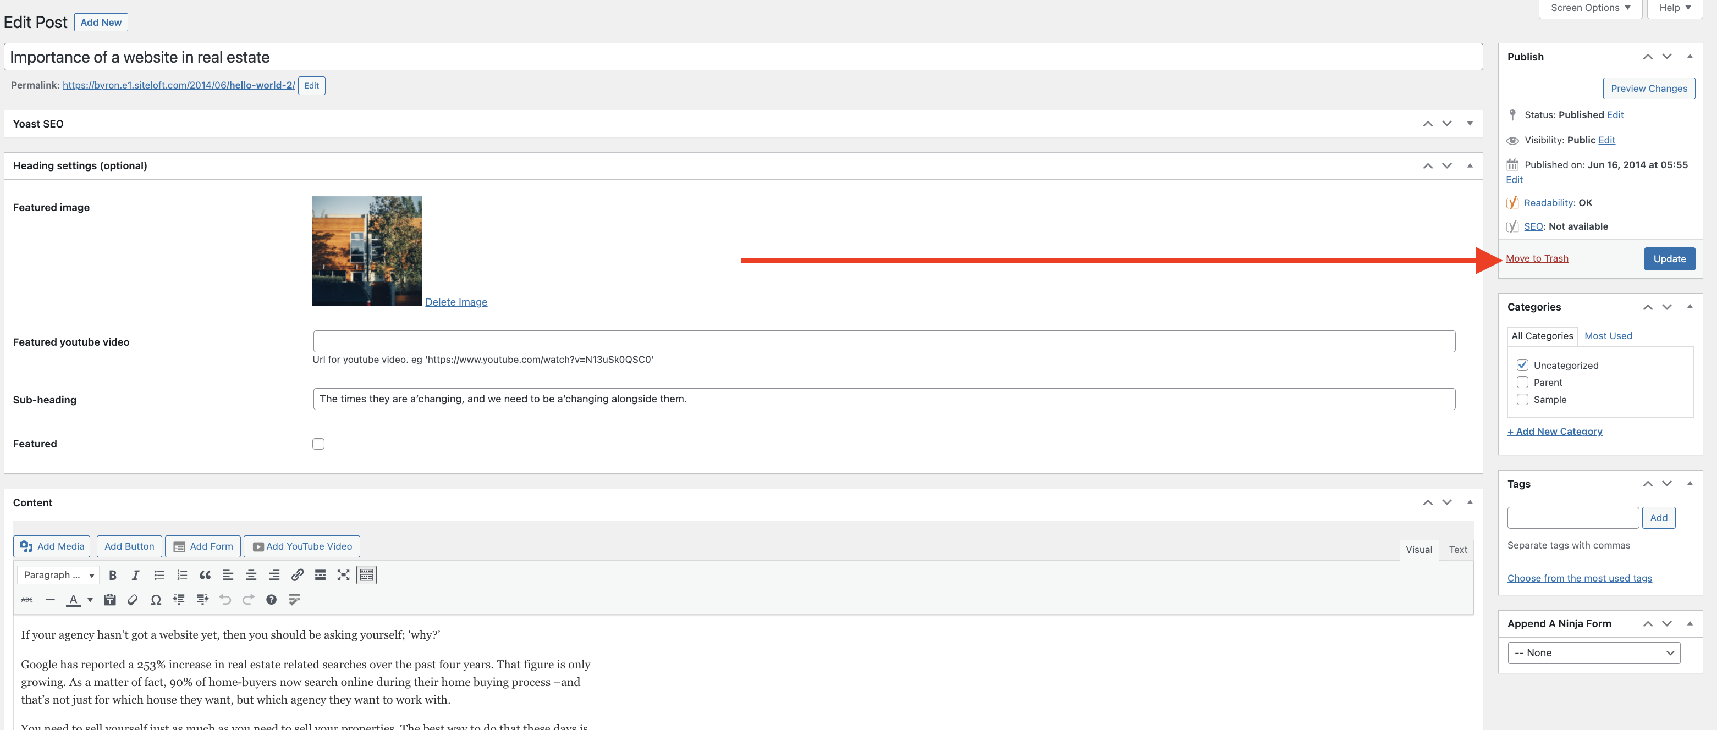
Task: Insert or edit link icon
Action: [x=298, y=575]
